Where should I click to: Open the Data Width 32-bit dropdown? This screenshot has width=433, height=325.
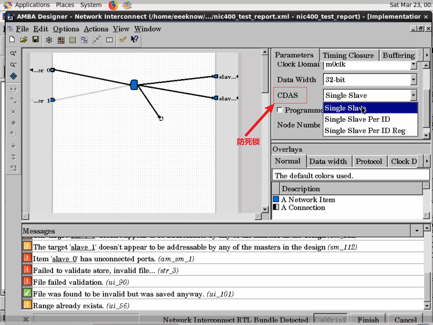coord(414,80)
